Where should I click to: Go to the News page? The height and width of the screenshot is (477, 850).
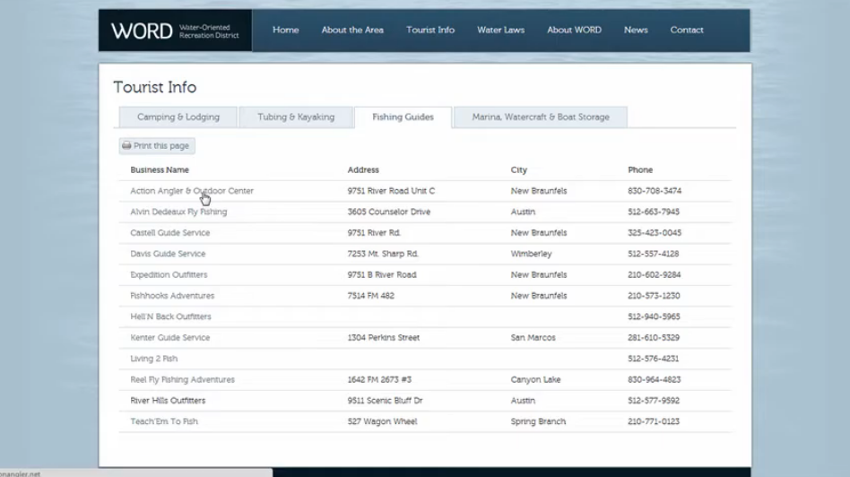click(636, 30)
